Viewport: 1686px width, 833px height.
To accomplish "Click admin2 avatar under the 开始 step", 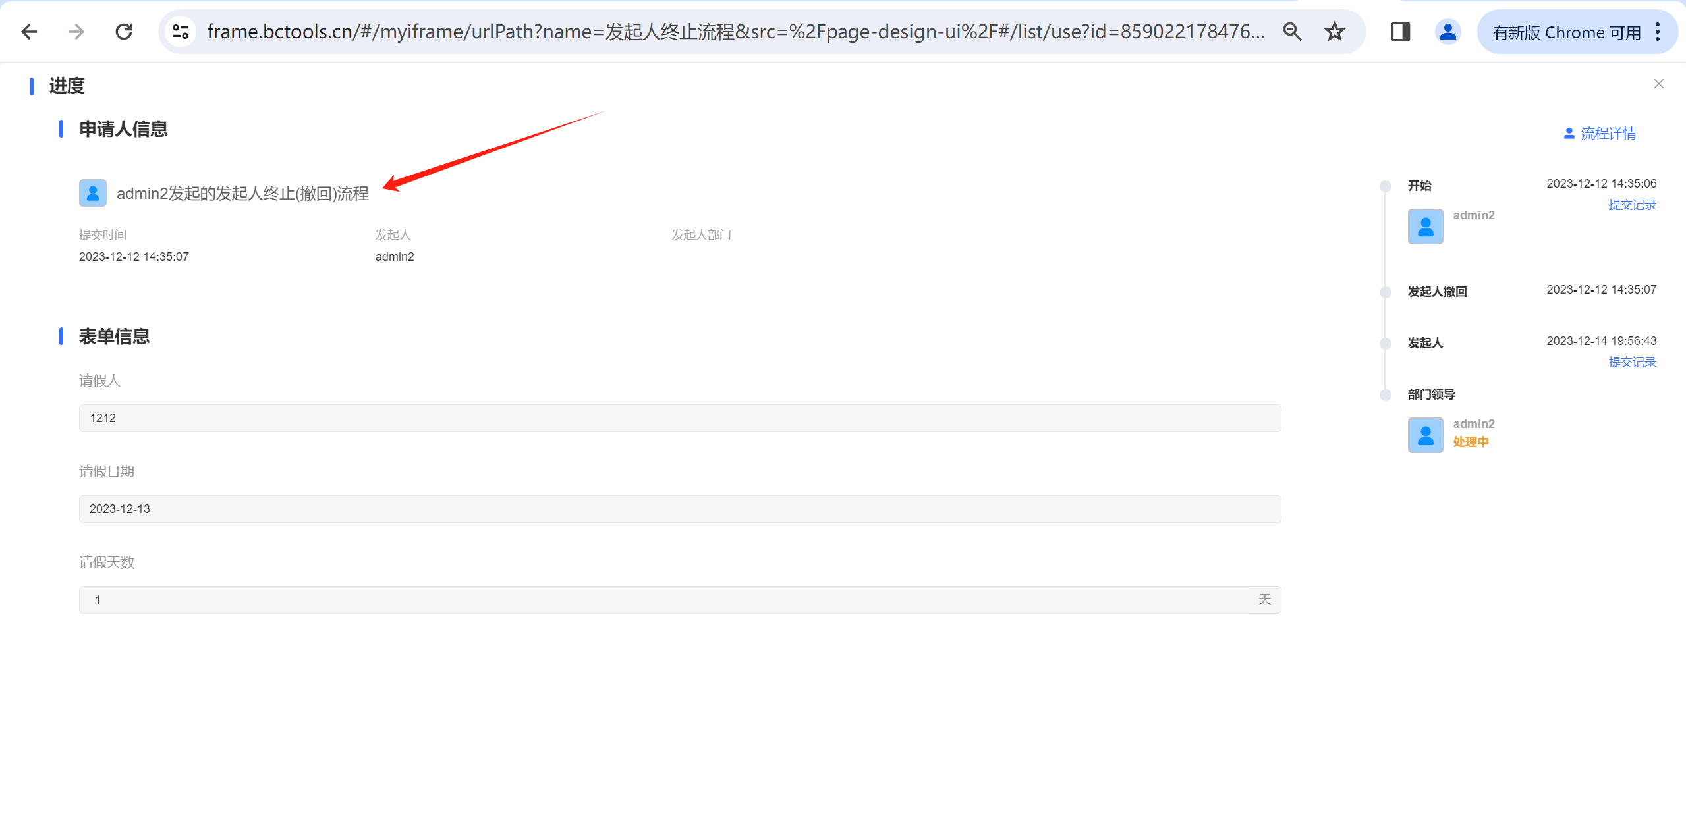I will tap(1425, 227).
